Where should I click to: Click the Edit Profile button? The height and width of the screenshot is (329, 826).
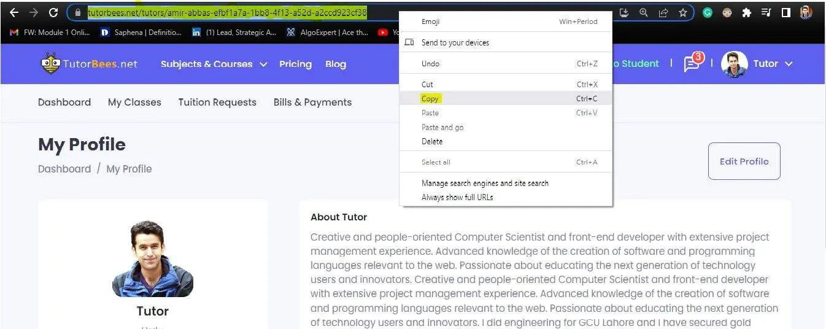point(744,161)
